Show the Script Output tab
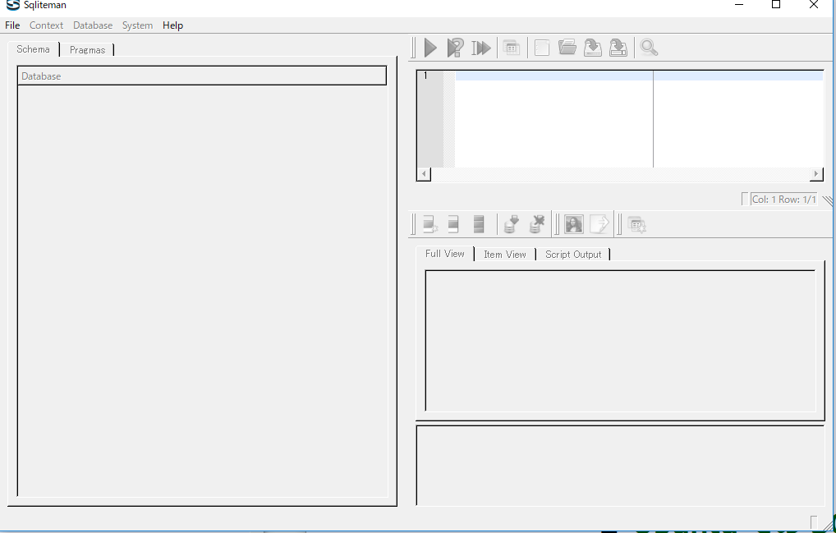Image resolution: width=836 pixels, height=533 pixels. tap(573, 255)
